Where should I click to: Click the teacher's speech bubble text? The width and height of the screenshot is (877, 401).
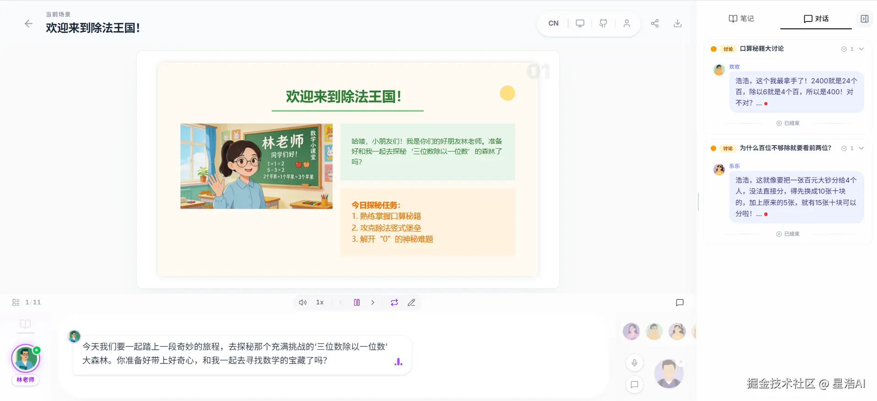[235, 353]
